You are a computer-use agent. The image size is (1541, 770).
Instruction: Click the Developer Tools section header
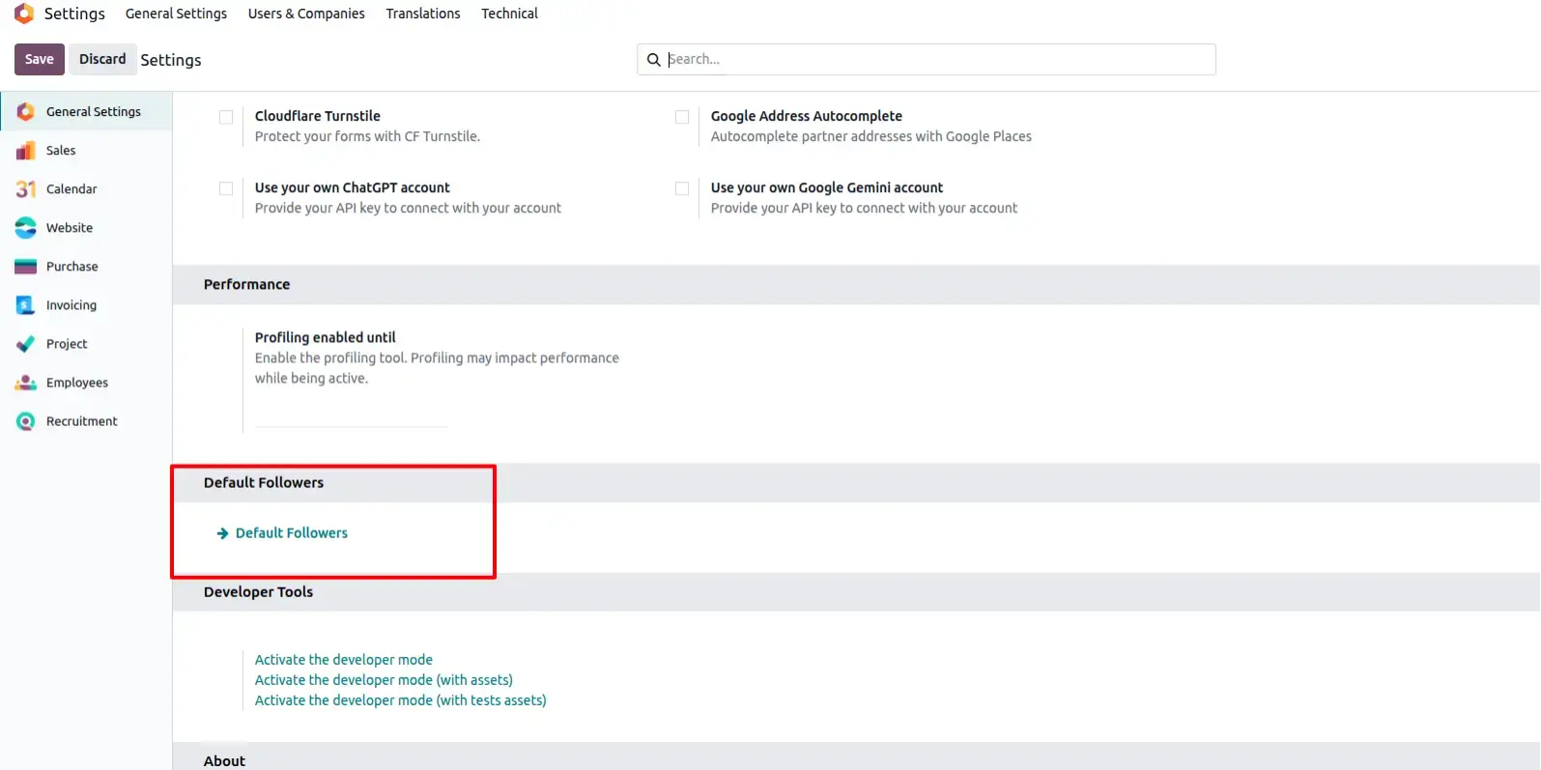pos(258,591)
